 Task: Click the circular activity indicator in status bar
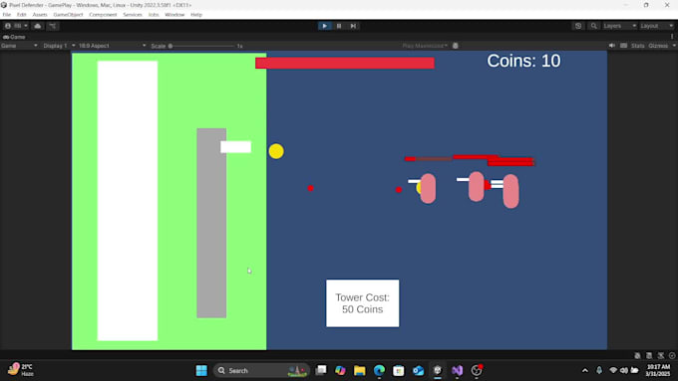(x=672, y=355)
